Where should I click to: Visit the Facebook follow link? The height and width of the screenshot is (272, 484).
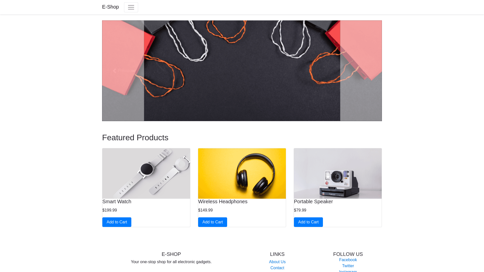click(x=348, y=260)
